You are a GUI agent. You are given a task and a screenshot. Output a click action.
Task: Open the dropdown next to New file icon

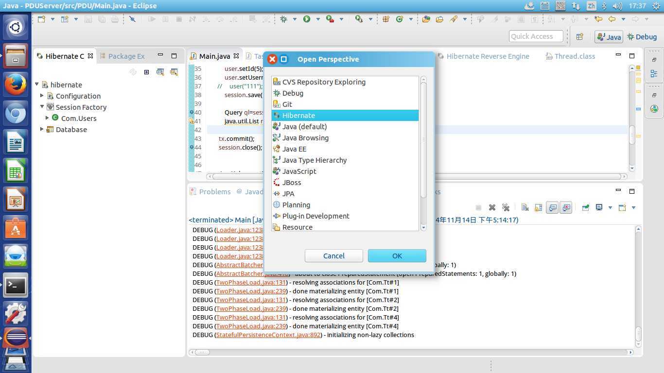tap(52, 19)
